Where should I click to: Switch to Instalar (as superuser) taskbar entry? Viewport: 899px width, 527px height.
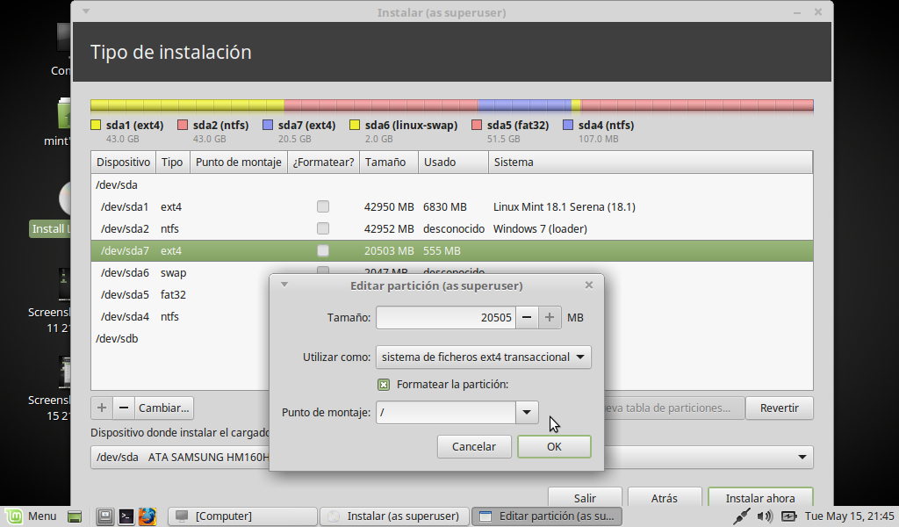[x=393, y=516]
